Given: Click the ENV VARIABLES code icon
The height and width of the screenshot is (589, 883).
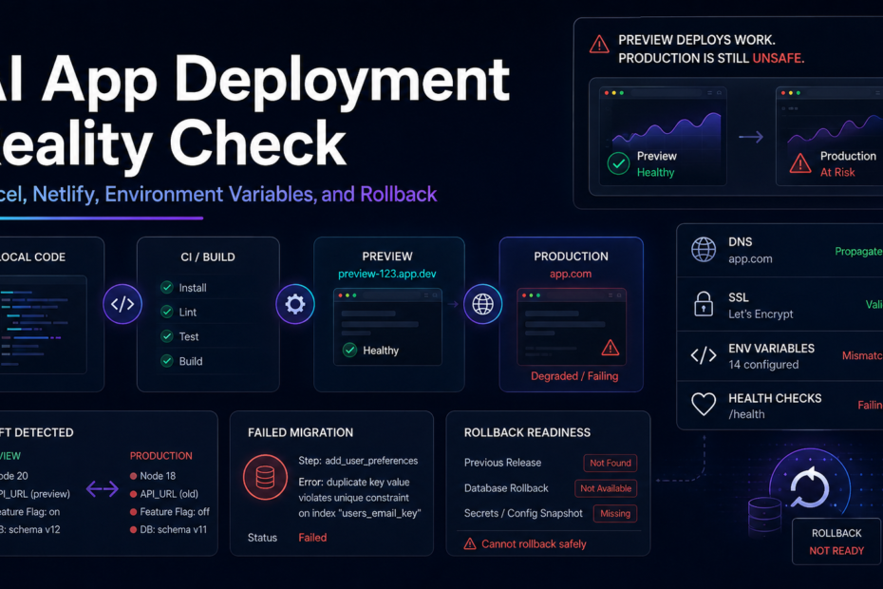Looking at the screenshot, I should pos(704,355).
